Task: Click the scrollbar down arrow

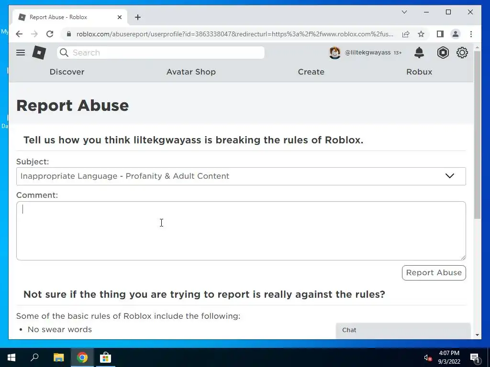Action: pos(477,335)
